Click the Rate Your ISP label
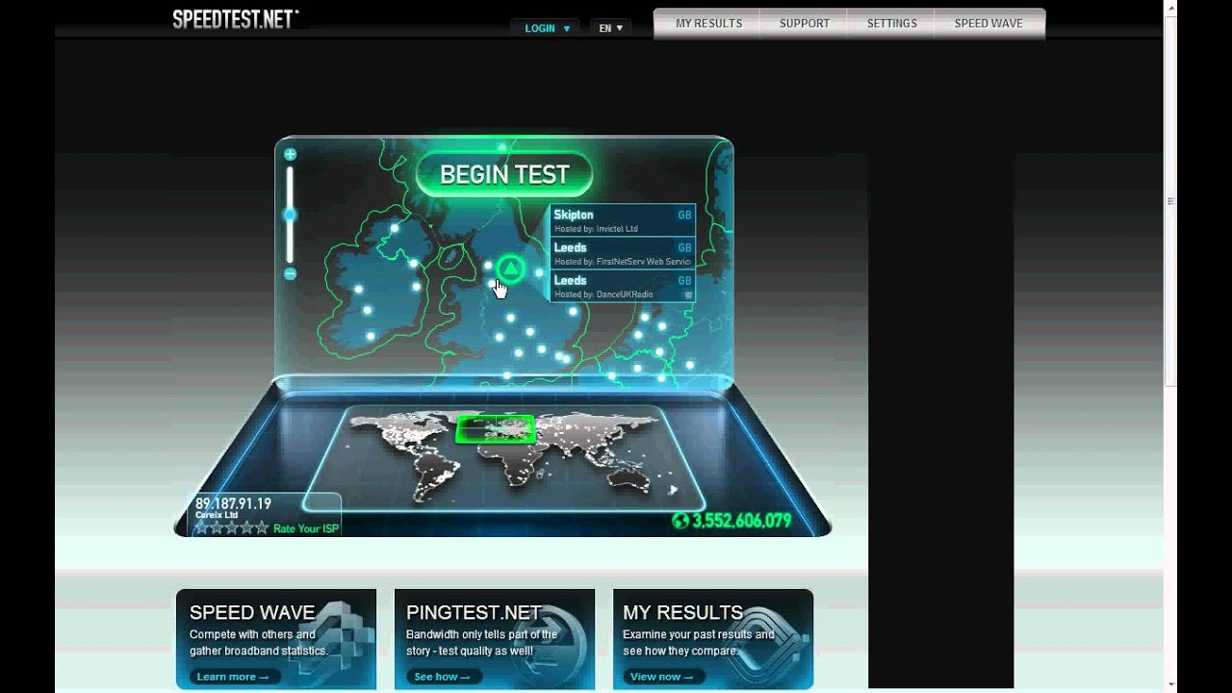This screenshot has width=1232, height=693. (x=306, y=528)
